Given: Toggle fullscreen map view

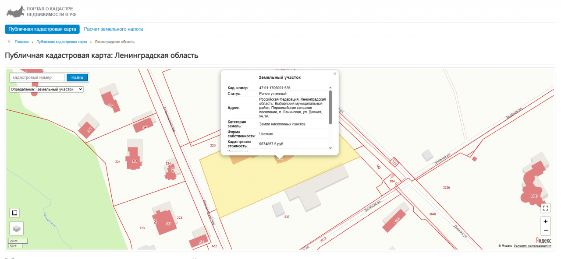Looking at the screenshot, I should coord(546,208).
